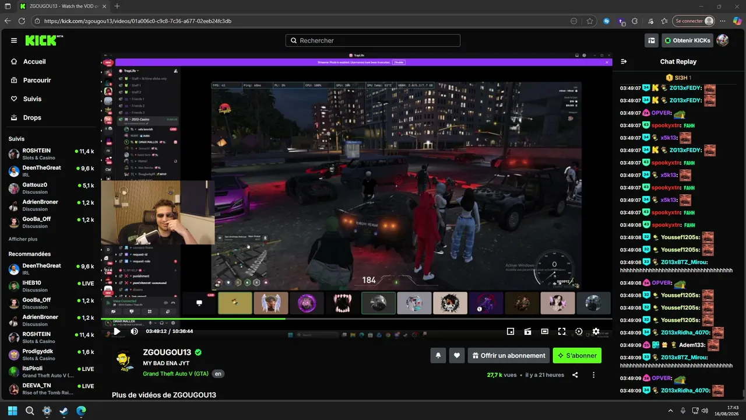This screenshot has height=420, width=746.
Task: Open the hamburger sidebar menu
Action: point(14,40)
